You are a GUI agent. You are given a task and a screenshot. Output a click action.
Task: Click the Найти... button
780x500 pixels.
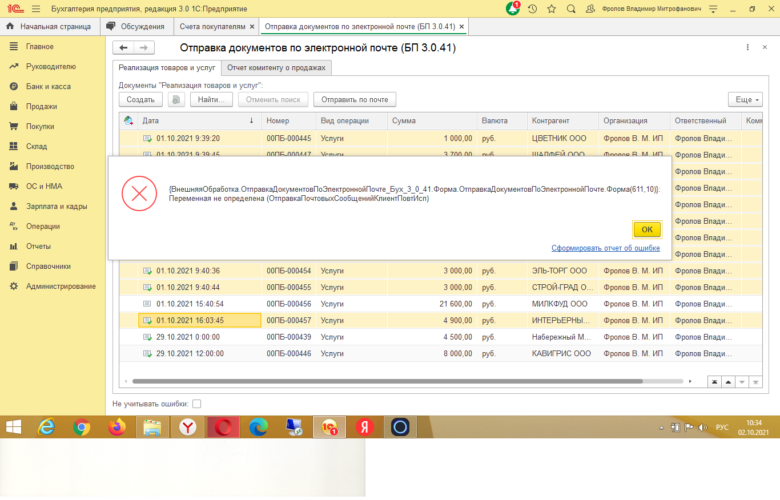pos(211,99)
